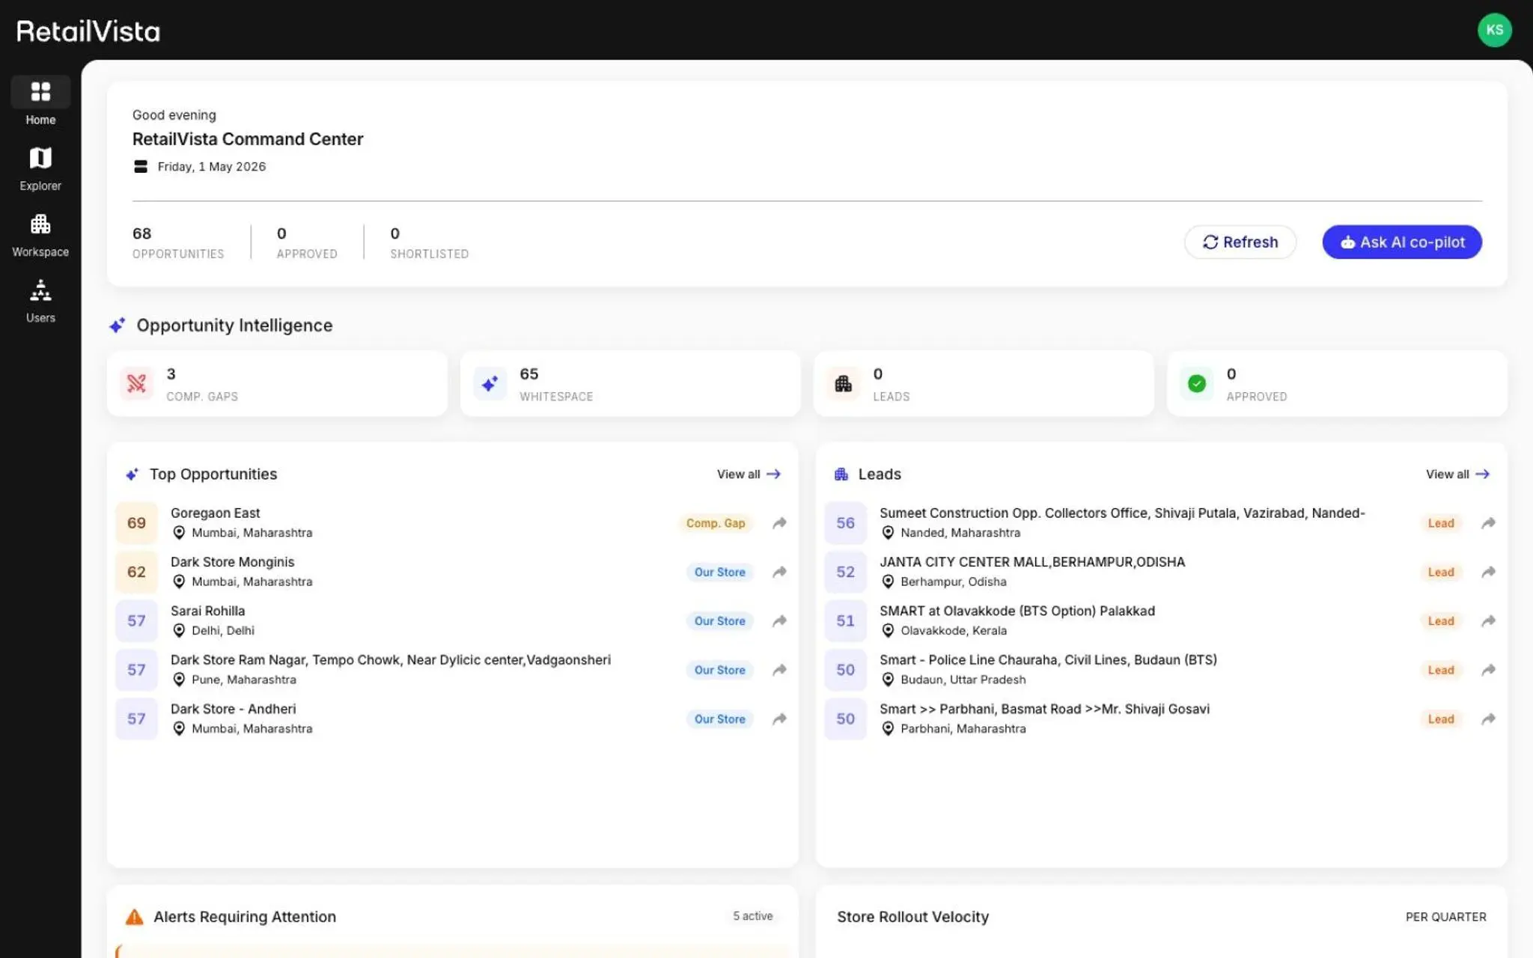The height and width of the screenshot is (958, 1533).
Task: Click the Nanded, Maharashtra location pin
Action: point(888,532)
